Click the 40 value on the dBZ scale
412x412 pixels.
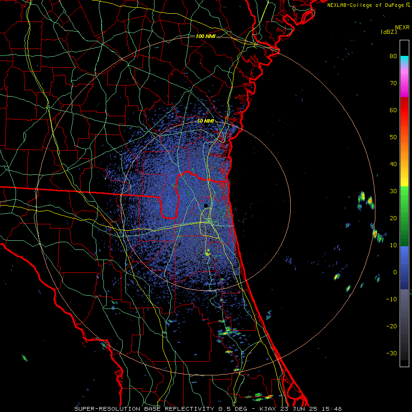tap(393, 164)
